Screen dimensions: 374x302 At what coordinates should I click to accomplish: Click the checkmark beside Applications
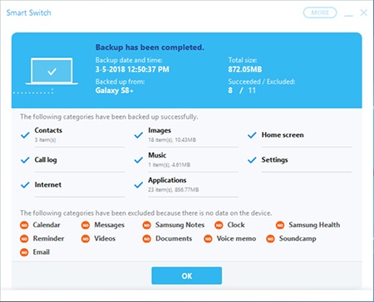(139, 185)
